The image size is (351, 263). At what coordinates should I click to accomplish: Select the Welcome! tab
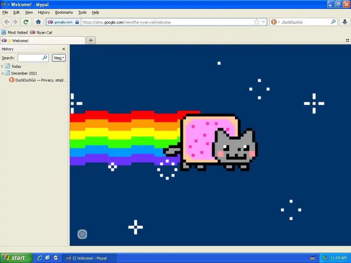tap(43, 40)
